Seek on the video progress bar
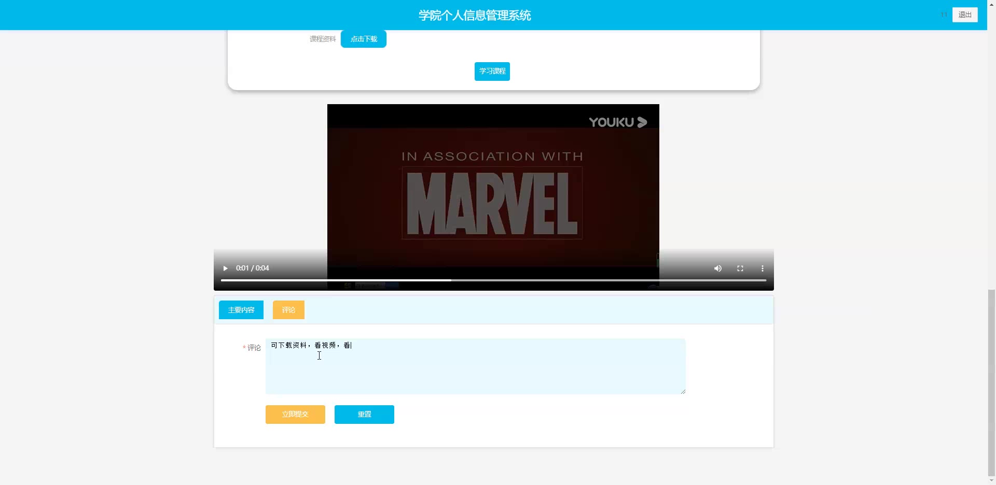 click(493, 280)
